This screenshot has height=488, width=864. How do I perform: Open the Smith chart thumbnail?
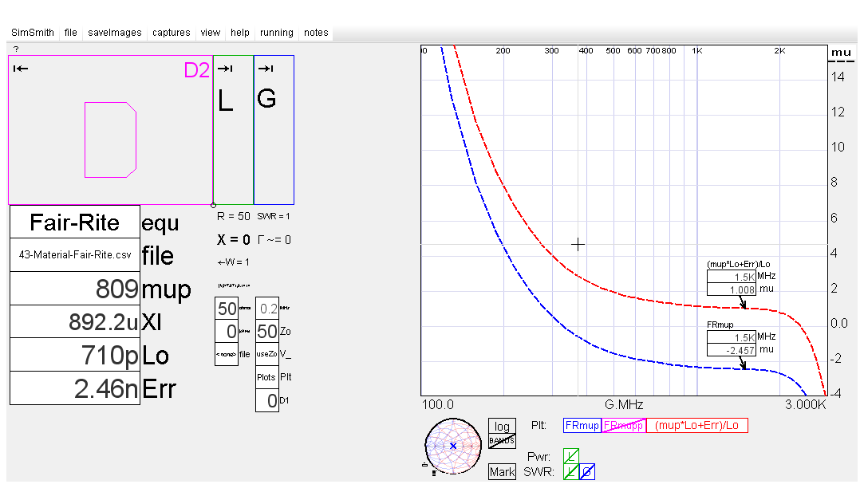[453, 447]
